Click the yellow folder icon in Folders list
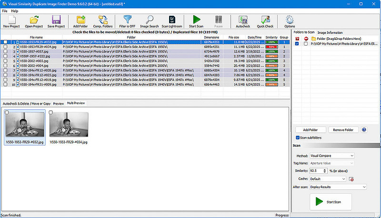Viewport: 381px width, 218px height. tap(313, 39)
